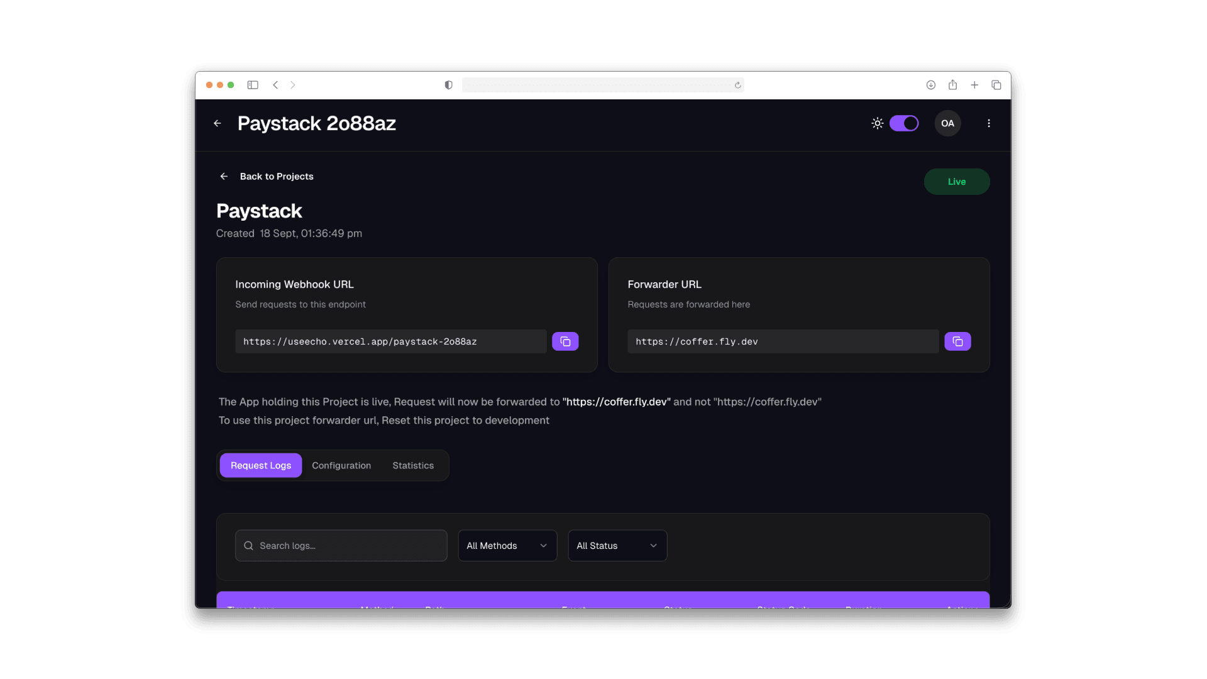Open the browser downloads icon
Image resolution: width=1207 pixels, height=679 pixels.
(930, 85)
